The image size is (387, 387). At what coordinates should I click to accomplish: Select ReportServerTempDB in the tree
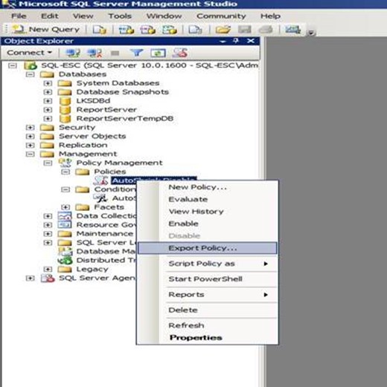[125, 119]
